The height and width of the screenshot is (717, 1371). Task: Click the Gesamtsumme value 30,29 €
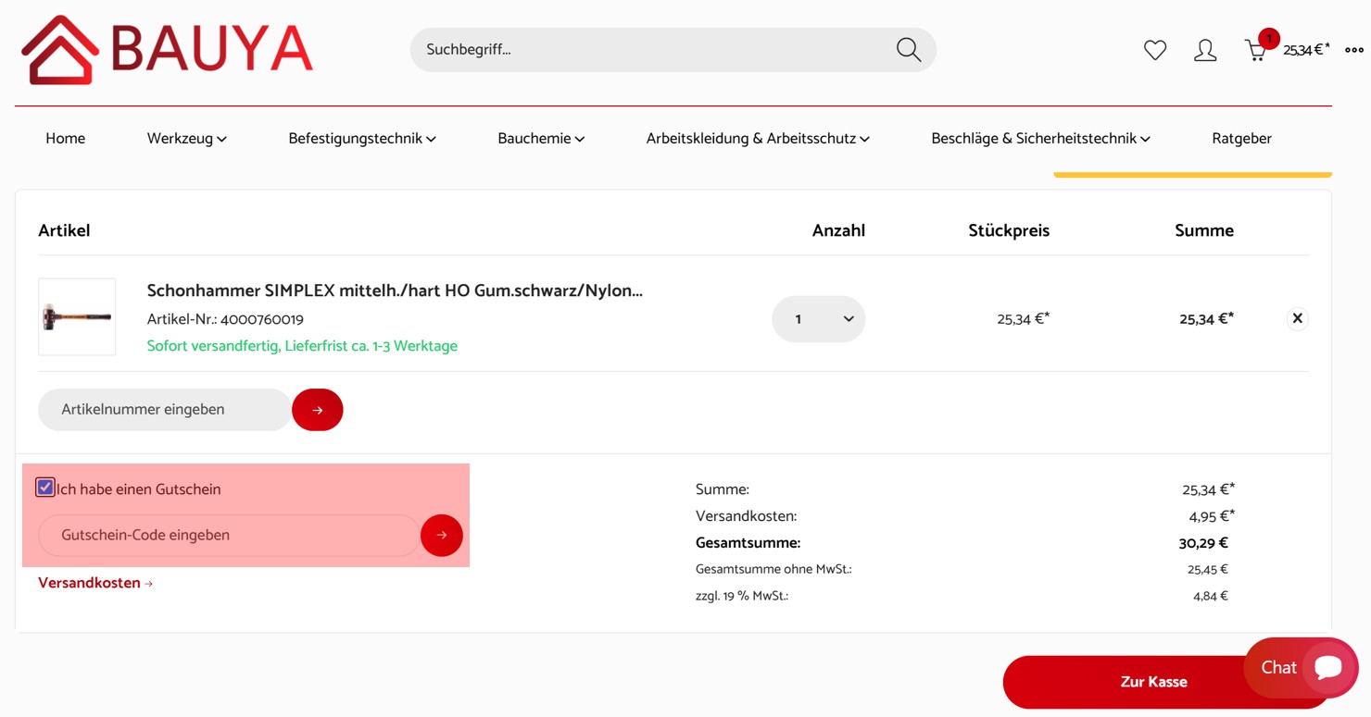coord(1203,543)
